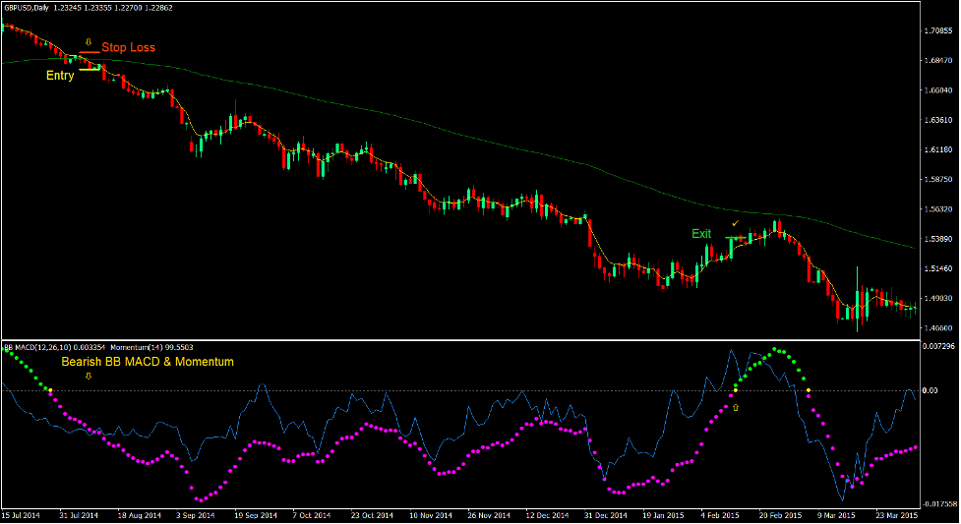Viewport: 961px width, 524px height.
Task: Select the green Exit line marker
Action: (x=736, y=238)
